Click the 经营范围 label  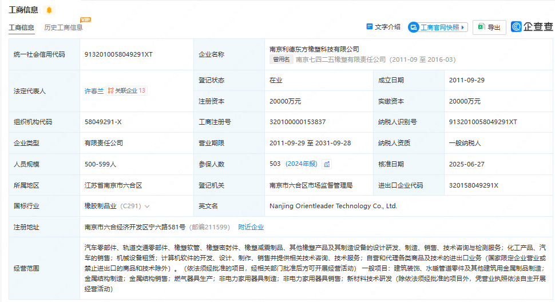pos(26,268)
